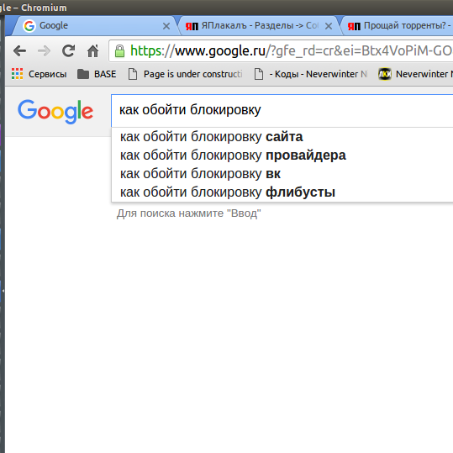Screen dimensions: 453x453
Task: Click the forward navigation arrow
Action: 45,51
